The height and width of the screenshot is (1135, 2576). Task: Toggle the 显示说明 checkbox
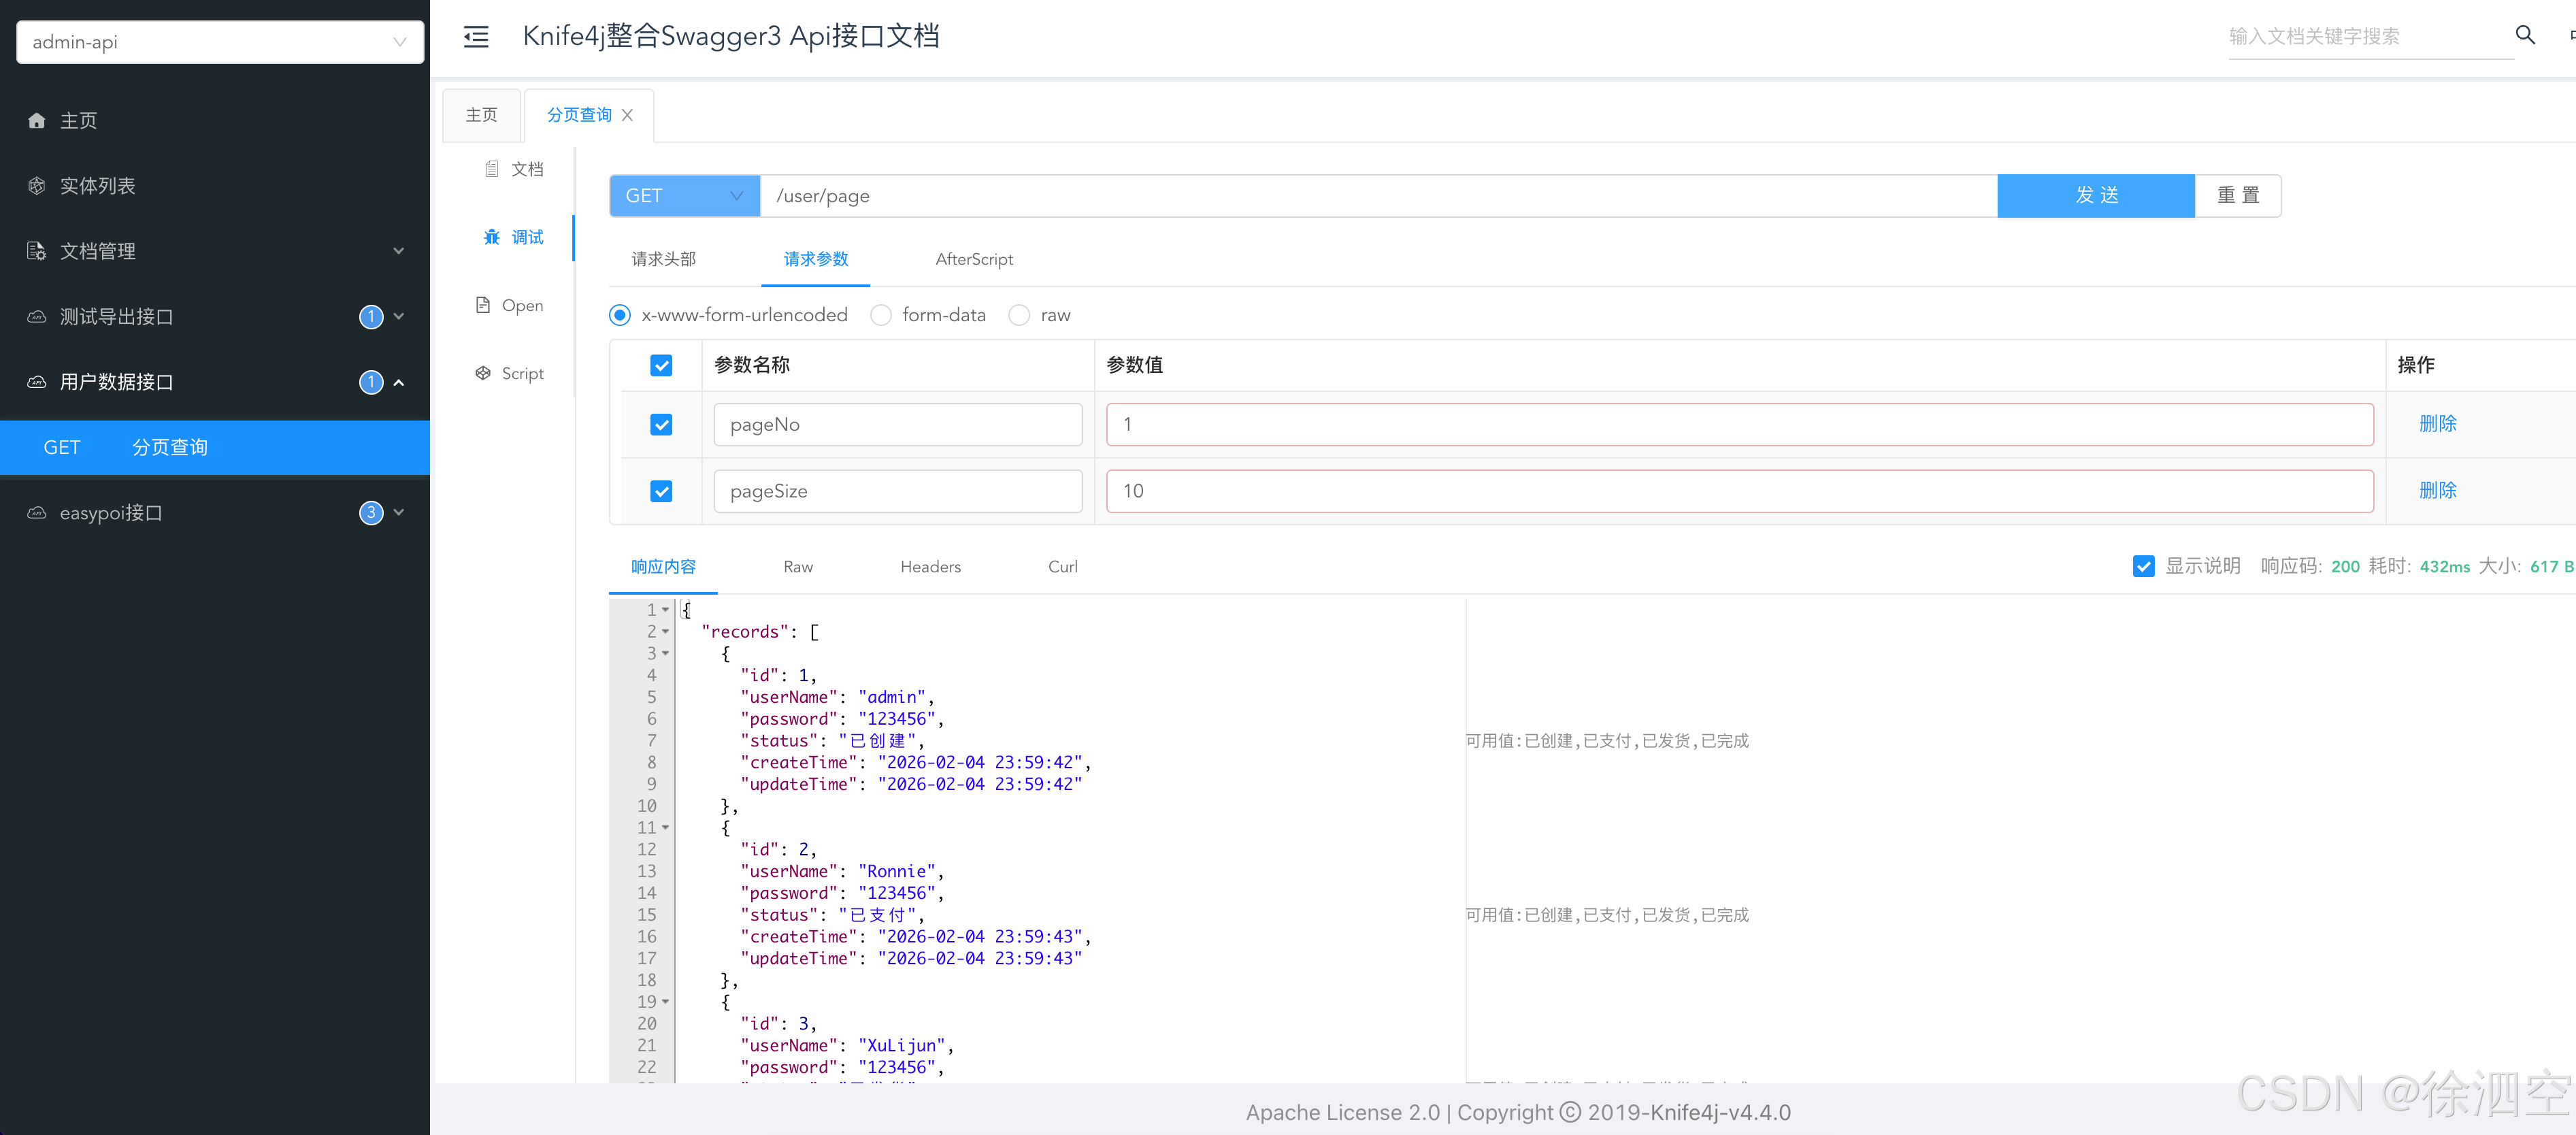point(2143,566)
